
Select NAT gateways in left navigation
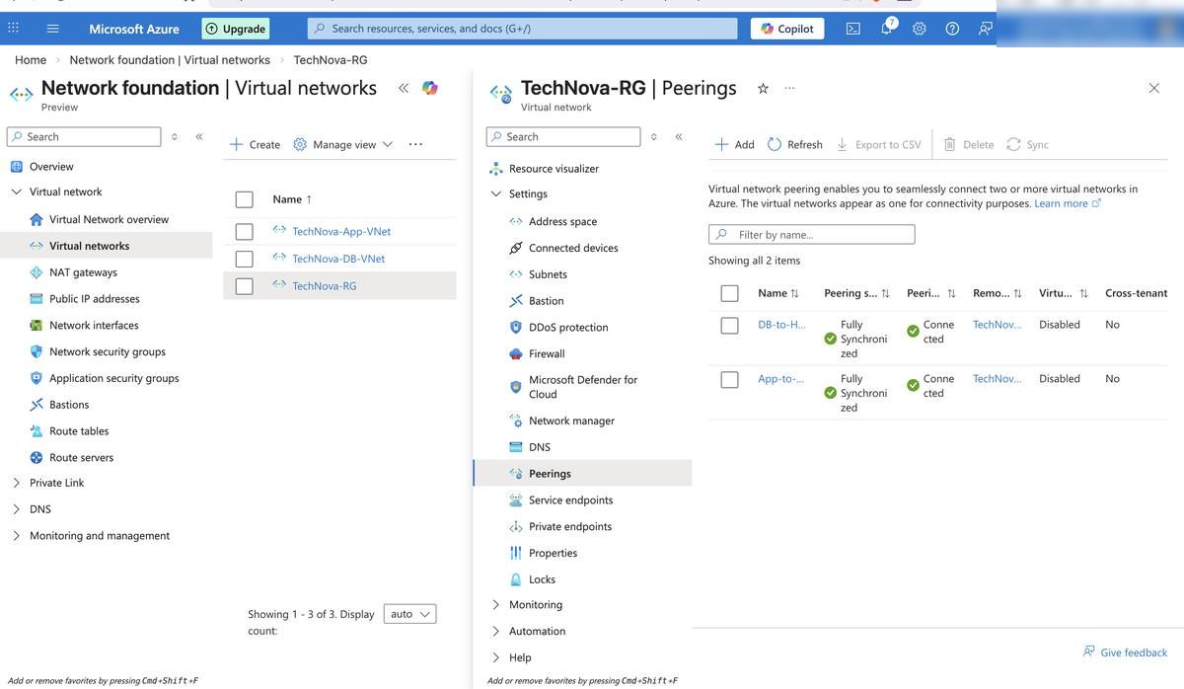click(x=83, y=272)
